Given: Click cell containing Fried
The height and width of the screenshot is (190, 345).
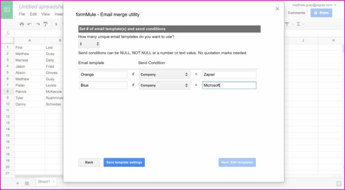Looking at the screenshot, I should [x=54, y=66].
